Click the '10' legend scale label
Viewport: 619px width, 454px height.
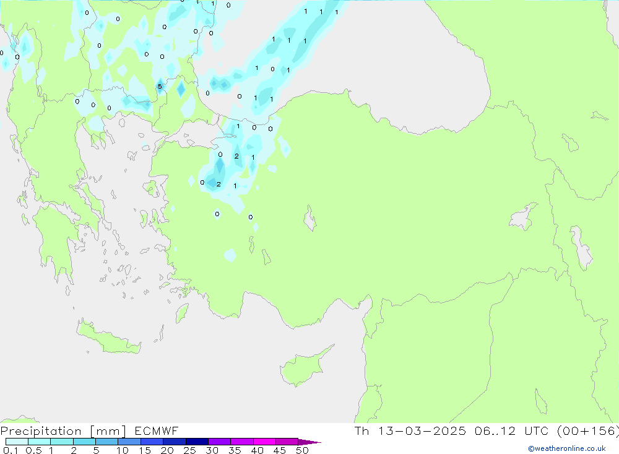(x=123, y=450)
